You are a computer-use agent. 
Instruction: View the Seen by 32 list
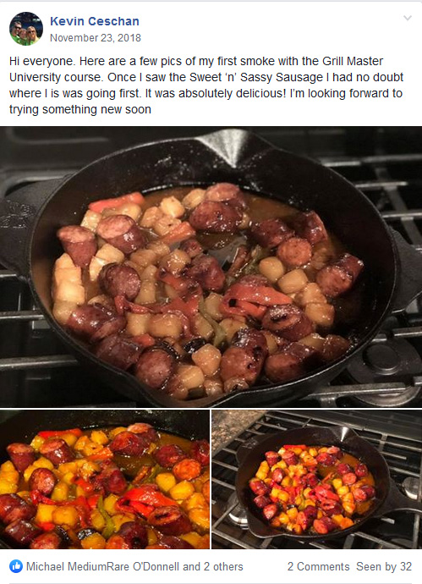[384, 566]
